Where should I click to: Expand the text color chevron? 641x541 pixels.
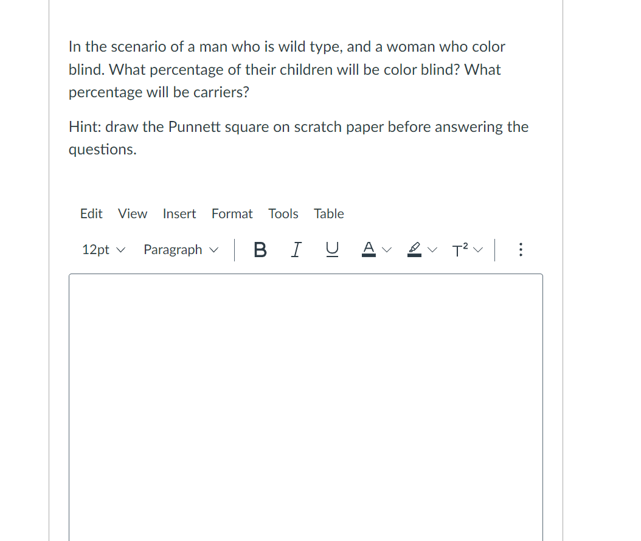click(x=387, y=249)
